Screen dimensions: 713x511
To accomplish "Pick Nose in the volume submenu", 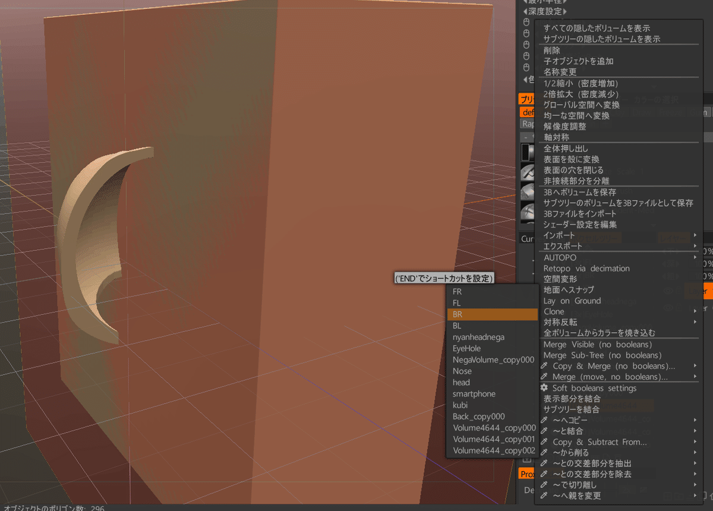I will 462,371.
